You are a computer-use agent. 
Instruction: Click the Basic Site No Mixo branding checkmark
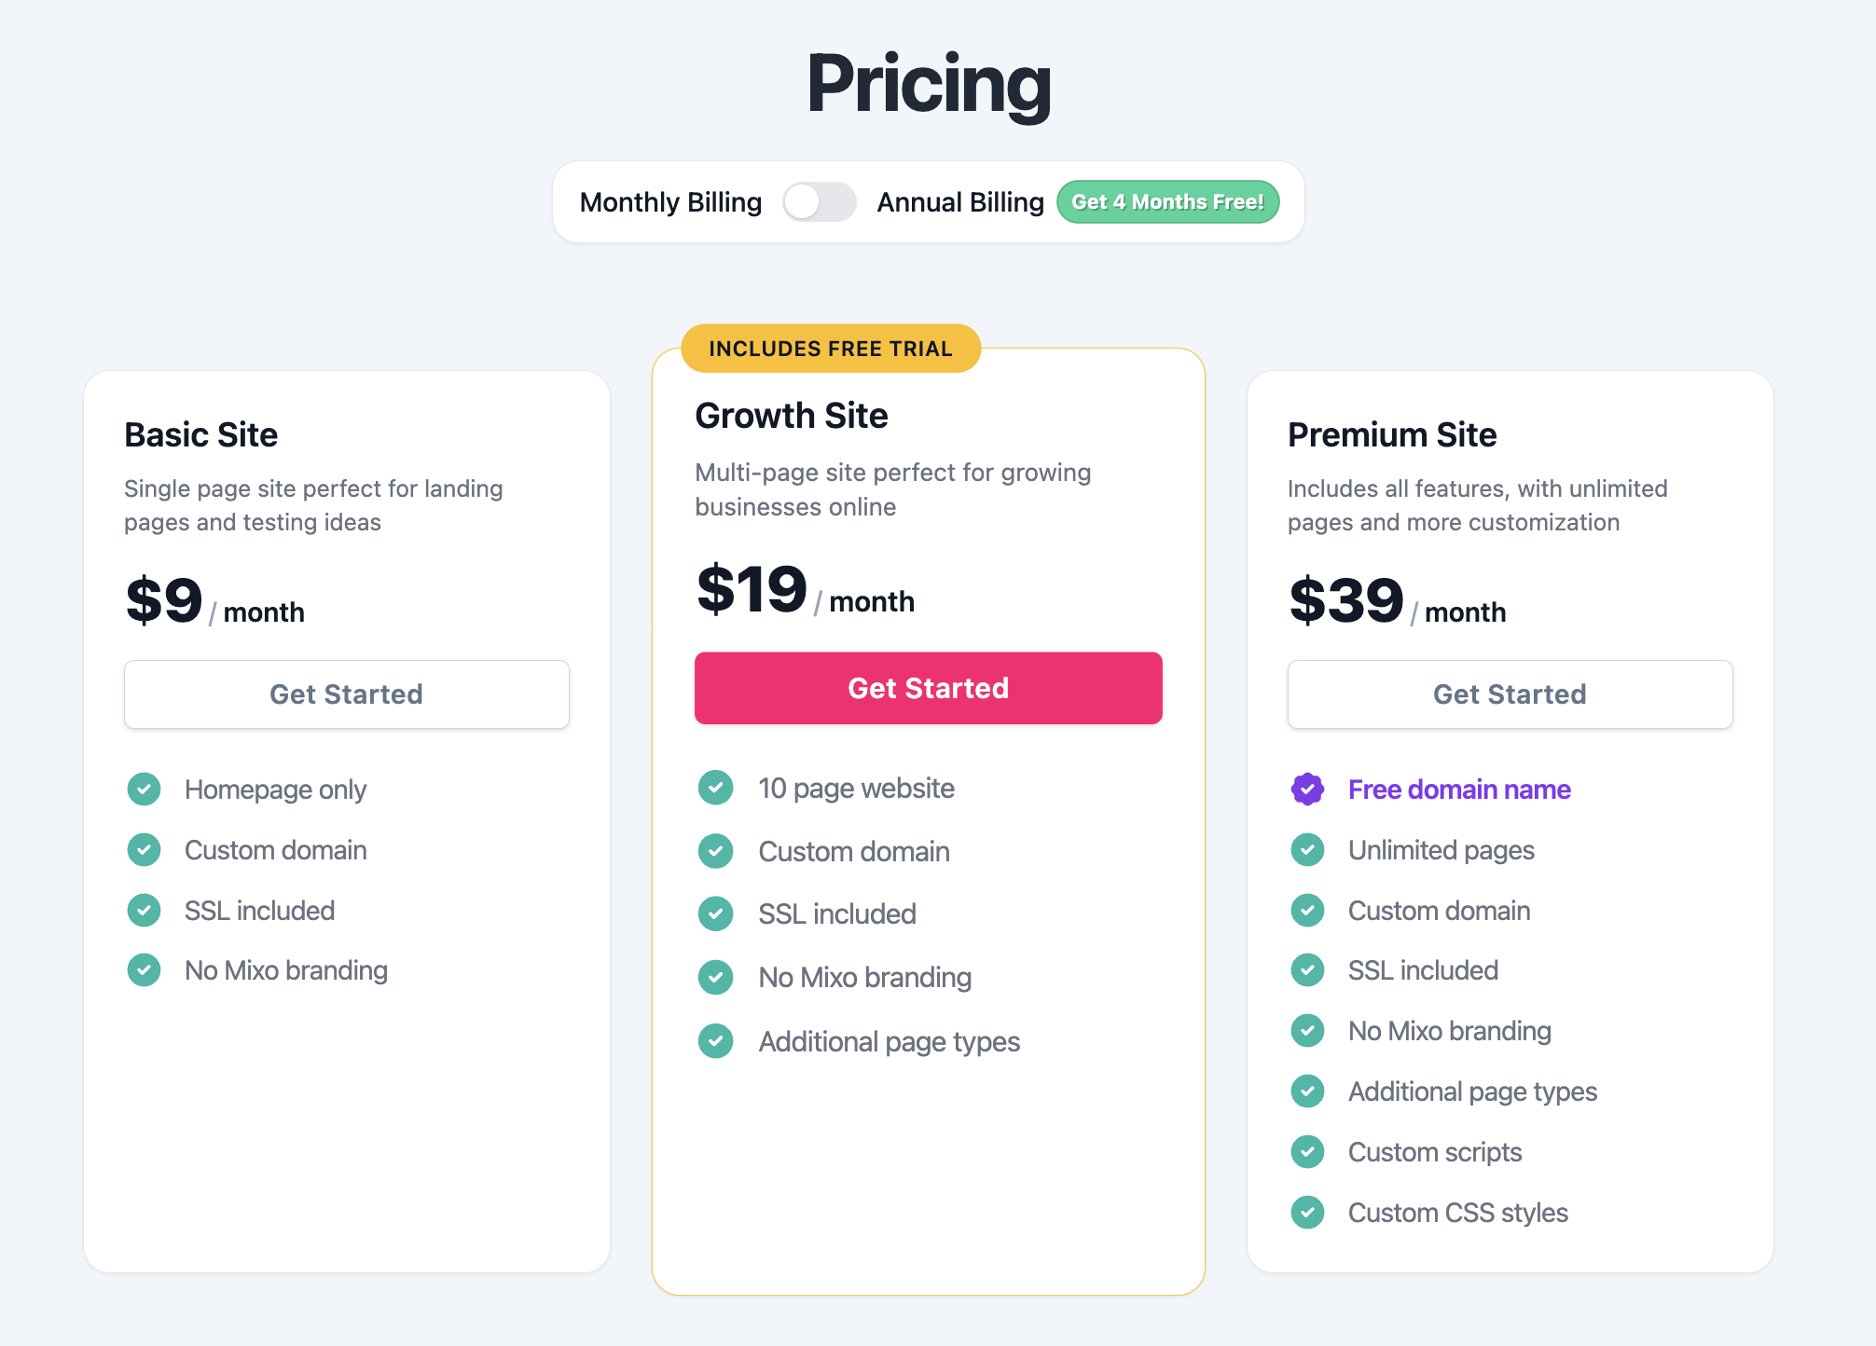[144, 970]
